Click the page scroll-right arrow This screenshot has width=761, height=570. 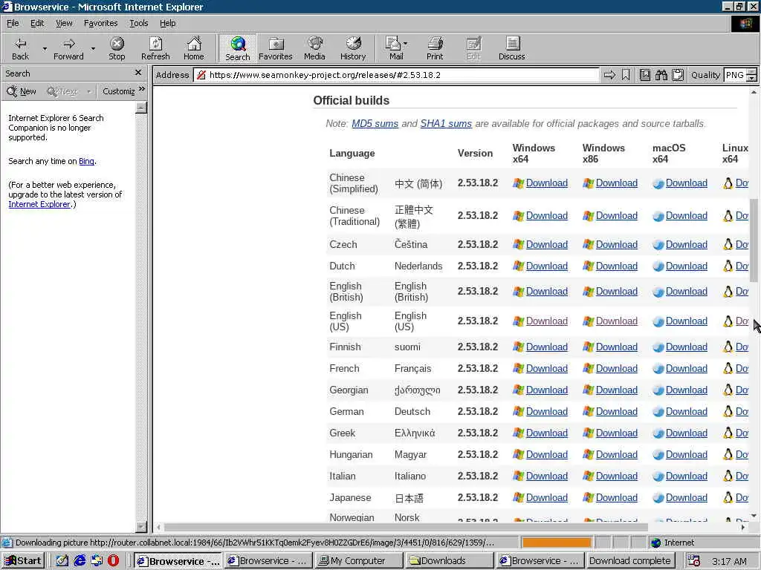tap(743, 527)
